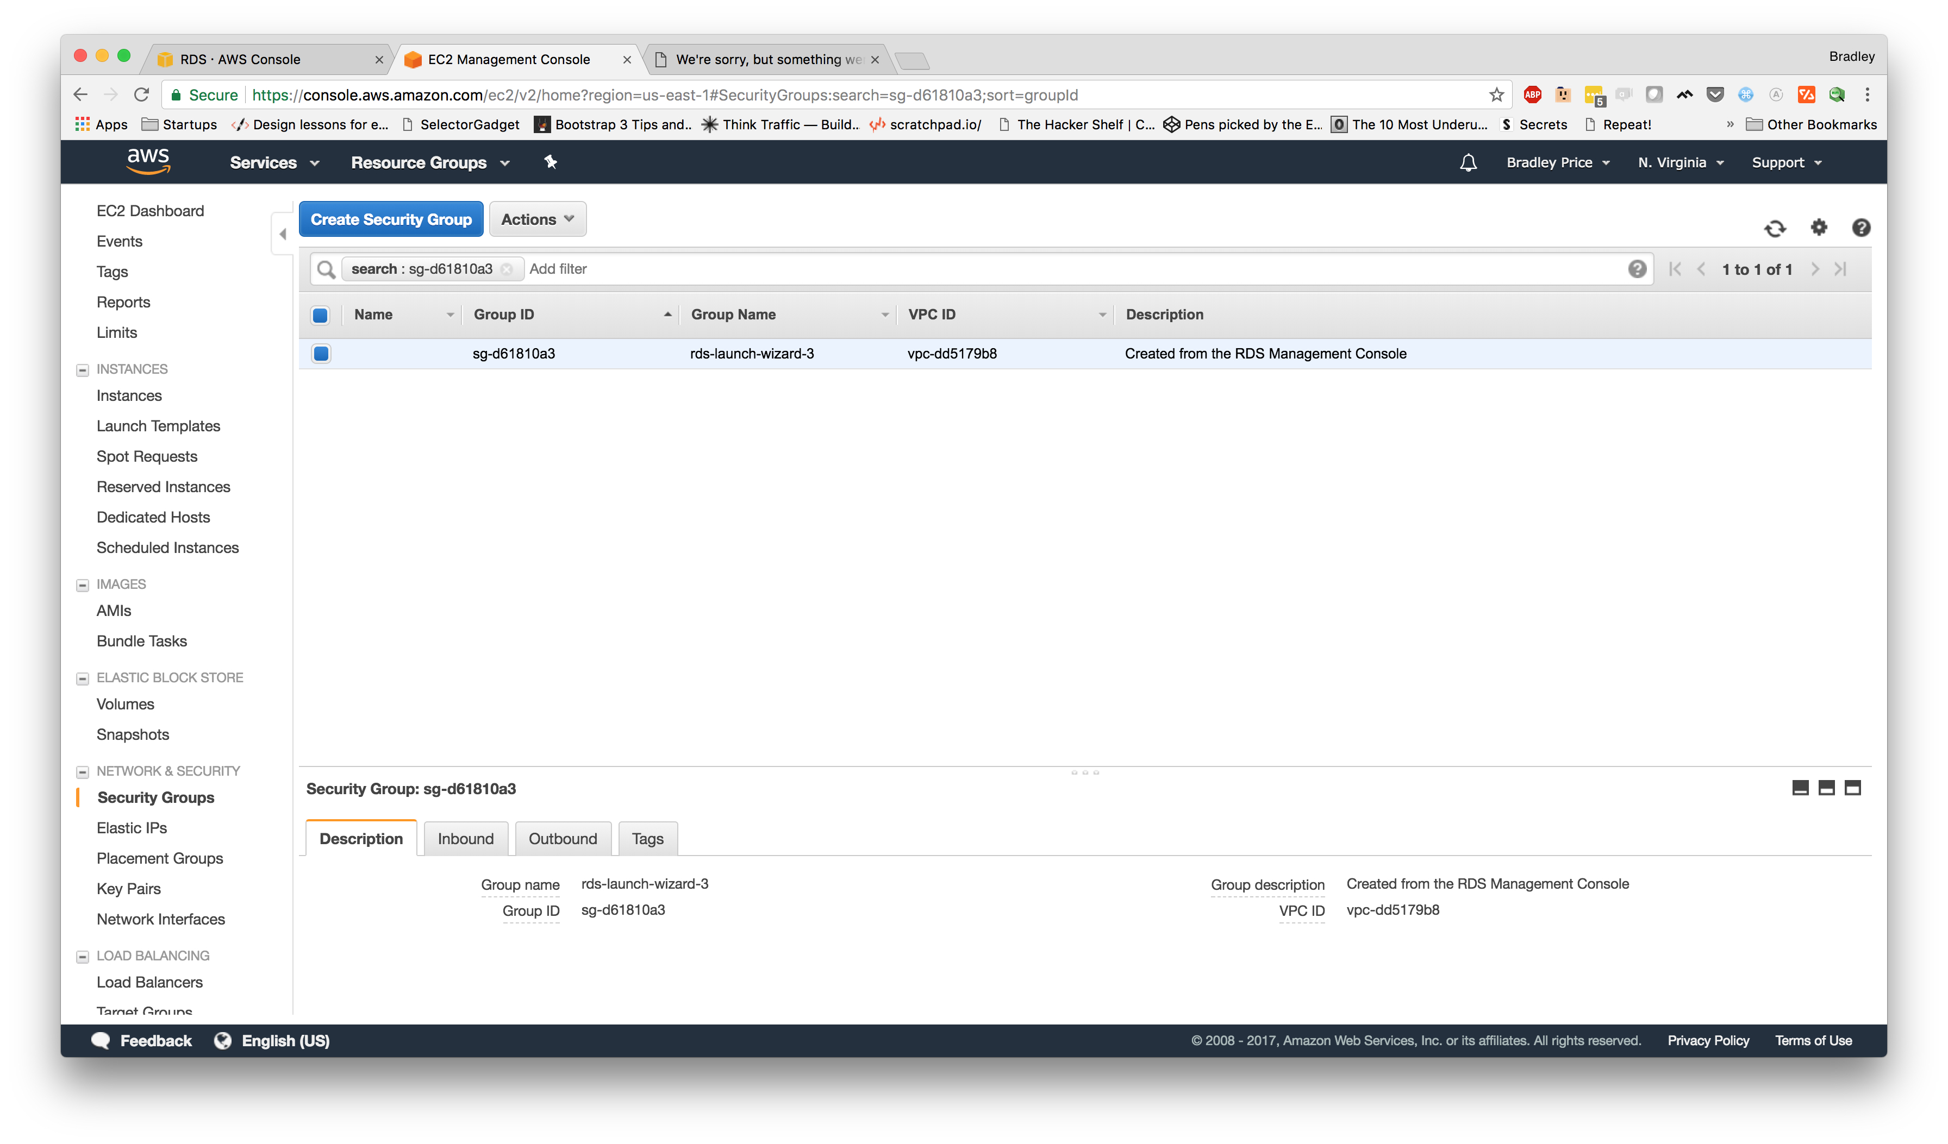Collapse the ELASTIC BLOCK STORE section
Viewport: 1948px width, 1144px height.
[82, 679]
